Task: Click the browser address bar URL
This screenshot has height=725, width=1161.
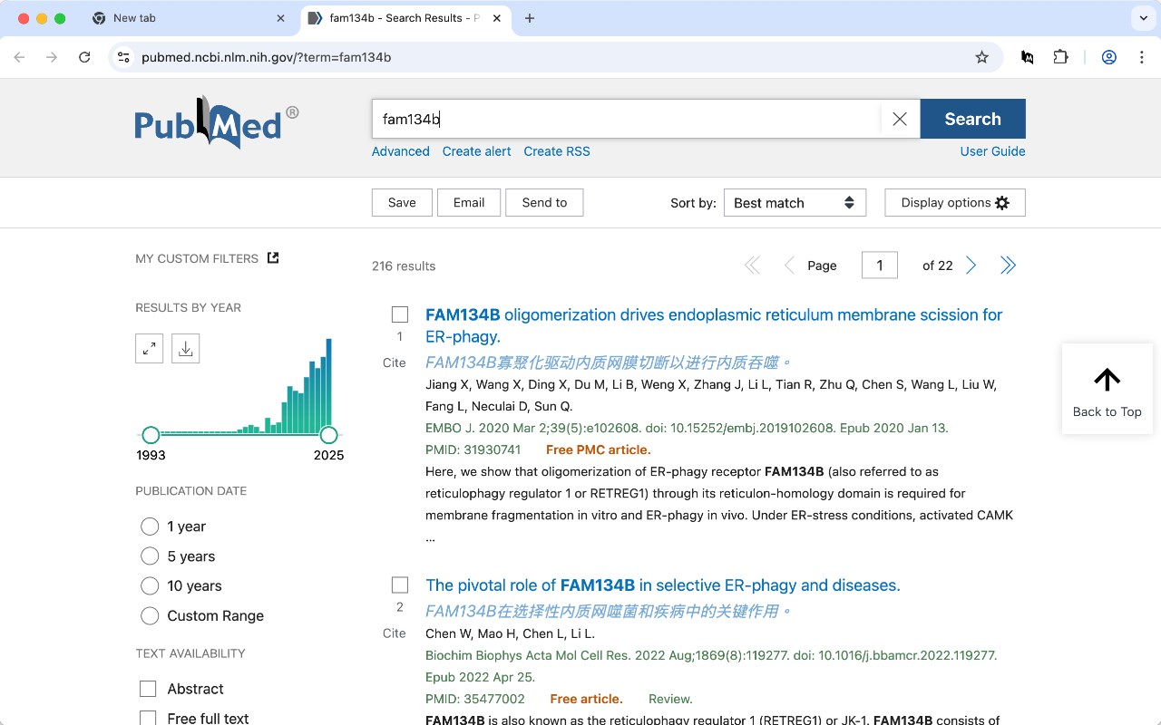Action: point(267,57)
